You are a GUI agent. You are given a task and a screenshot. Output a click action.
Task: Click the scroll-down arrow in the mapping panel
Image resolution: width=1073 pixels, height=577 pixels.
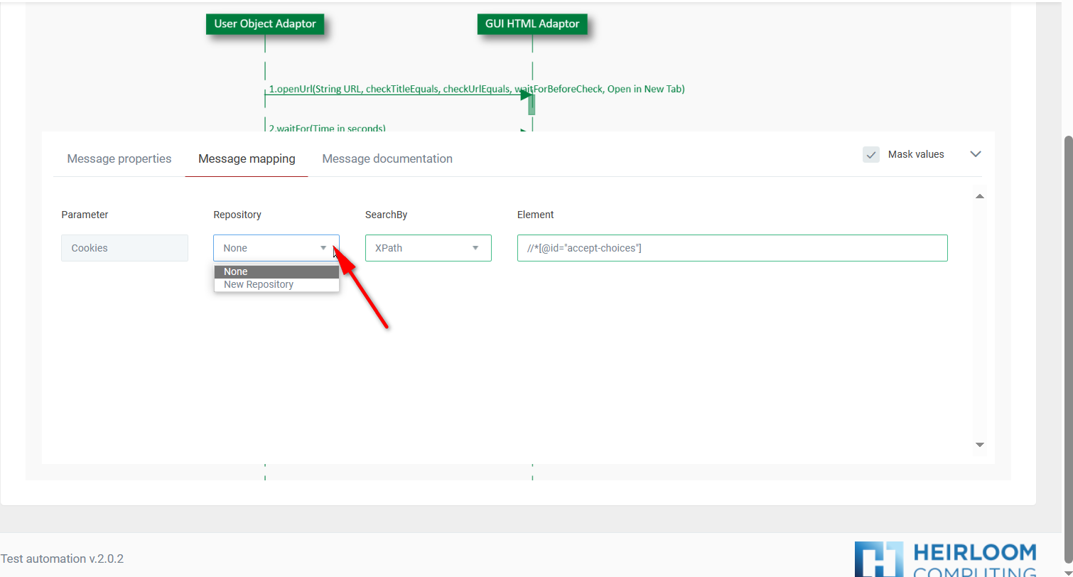[980, 444]
